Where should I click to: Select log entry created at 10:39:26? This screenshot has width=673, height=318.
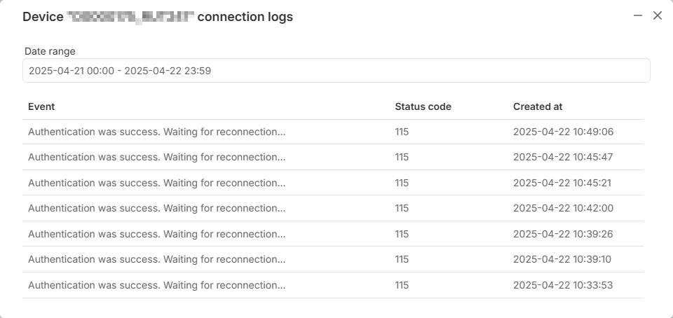332,234
